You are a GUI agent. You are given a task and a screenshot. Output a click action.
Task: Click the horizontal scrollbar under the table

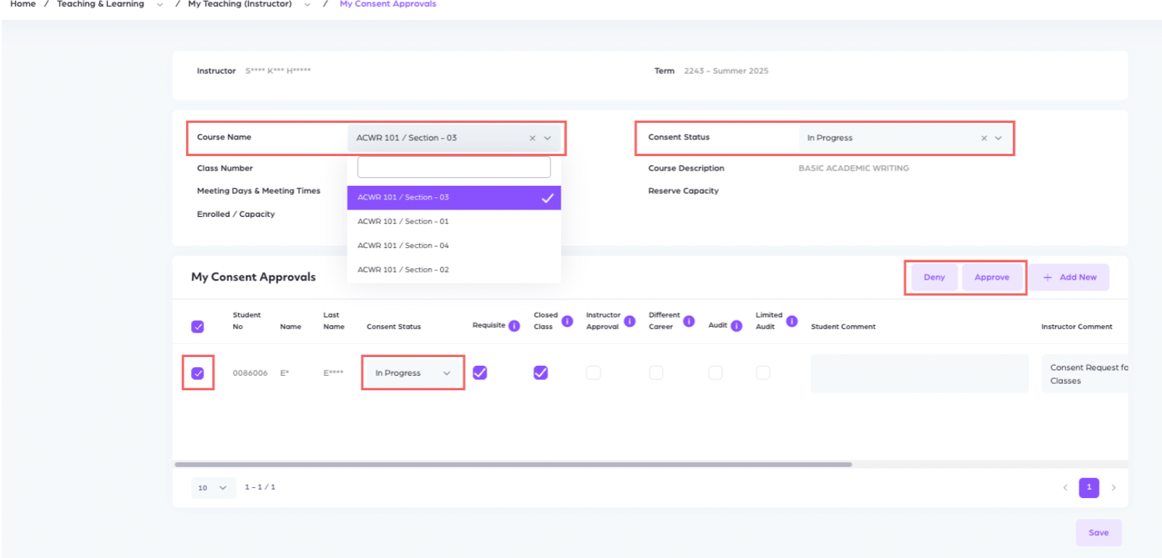click(x=513, y=465)
